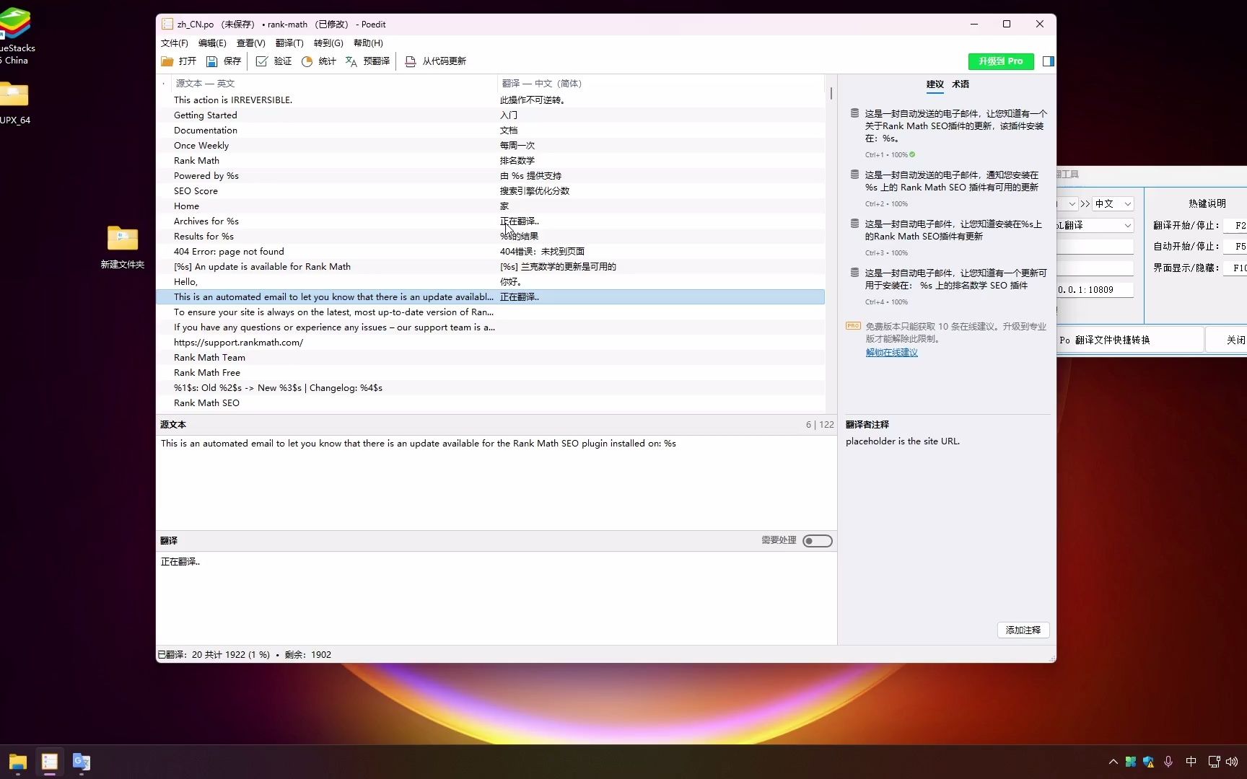
Task: Select the 'Getting Started' row
Action: [491, 115]
